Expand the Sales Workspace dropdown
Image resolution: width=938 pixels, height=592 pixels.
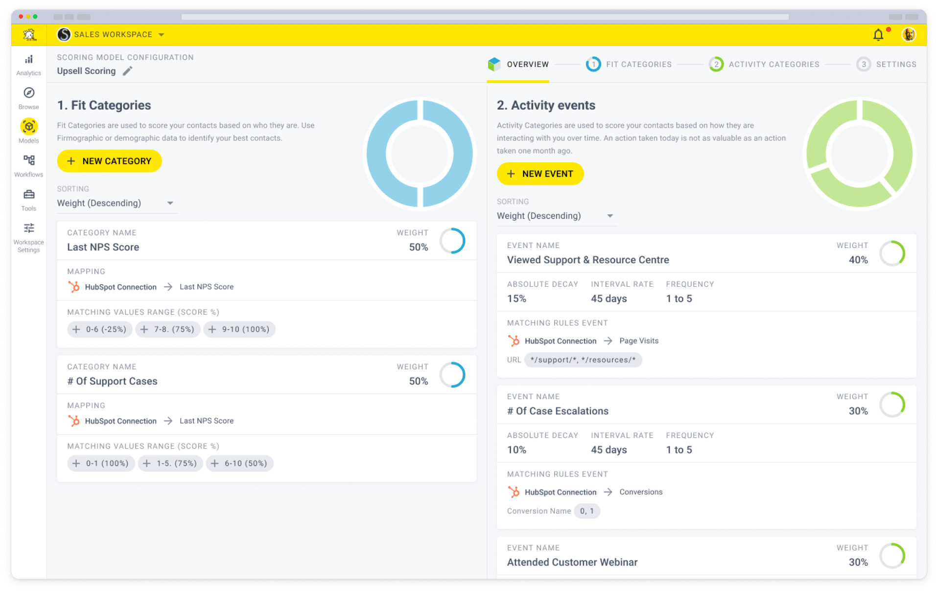[161, 35]
